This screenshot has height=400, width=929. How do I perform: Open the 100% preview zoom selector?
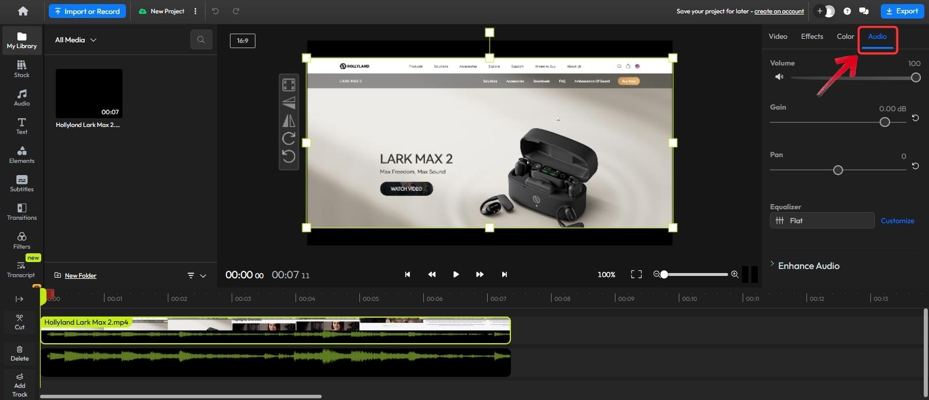click(606, 275)
